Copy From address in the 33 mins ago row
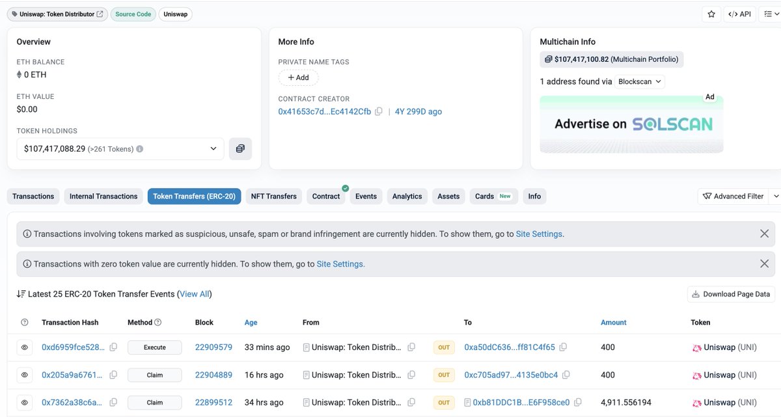Screen dimensions: 781x417 click(x=411, y=347)
